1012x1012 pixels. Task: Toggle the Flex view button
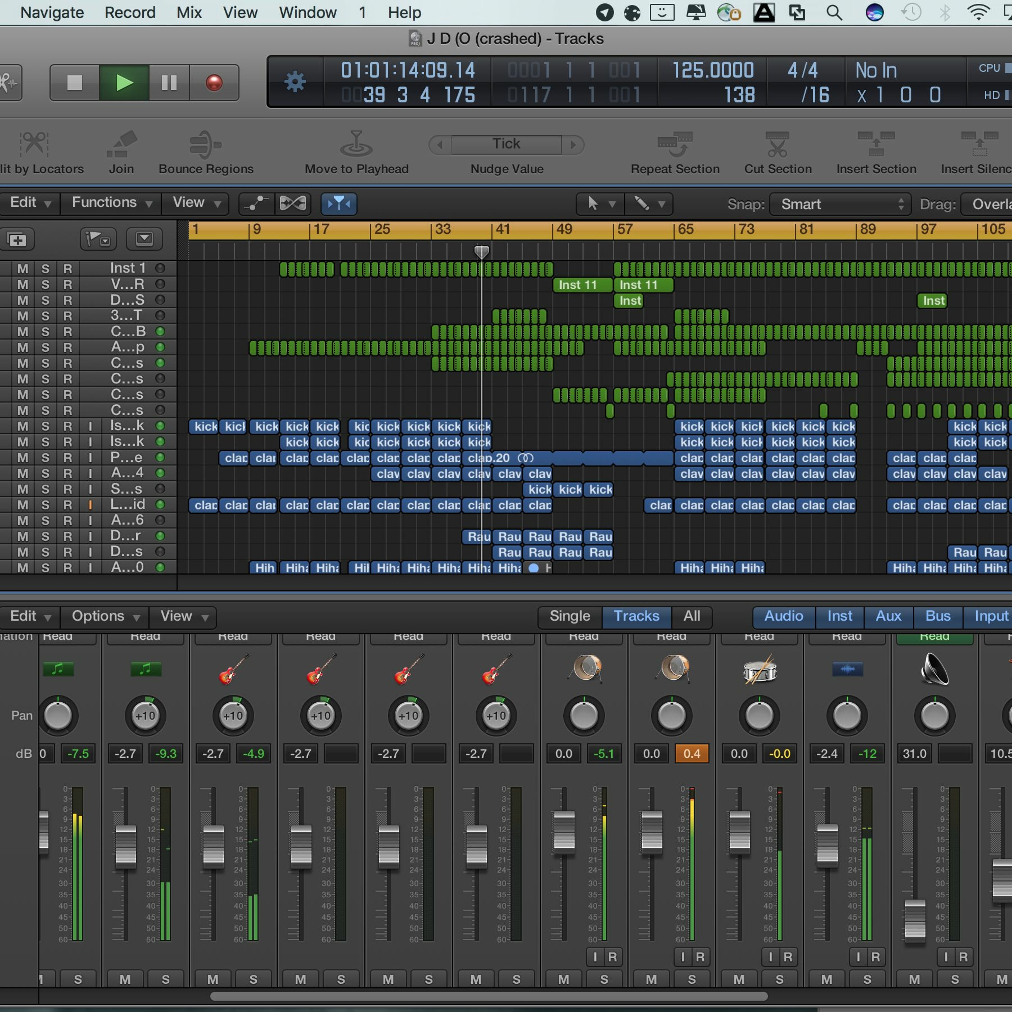tap(293, 203)
